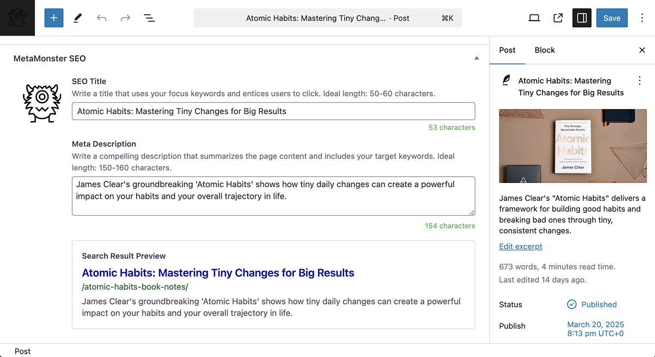Focus the Meta Description text area

pyautogui.click(x=273, y=196)
